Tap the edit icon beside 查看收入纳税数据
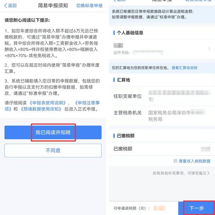Viewport: 215px width, 215px height. 175,161
